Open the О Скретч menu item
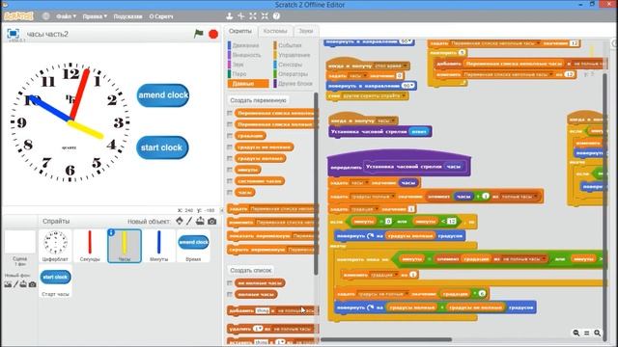Image resolution: width=618 pixels, height=347 pixels. pyautogui.click(x=161, y=16)
